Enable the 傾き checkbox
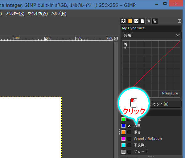Viewport: 185px width, 158px height. coord(129,132)
